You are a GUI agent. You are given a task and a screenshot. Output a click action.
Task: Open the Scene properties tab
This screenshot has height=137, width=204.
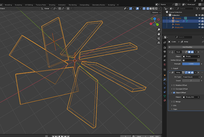[165, 60]
